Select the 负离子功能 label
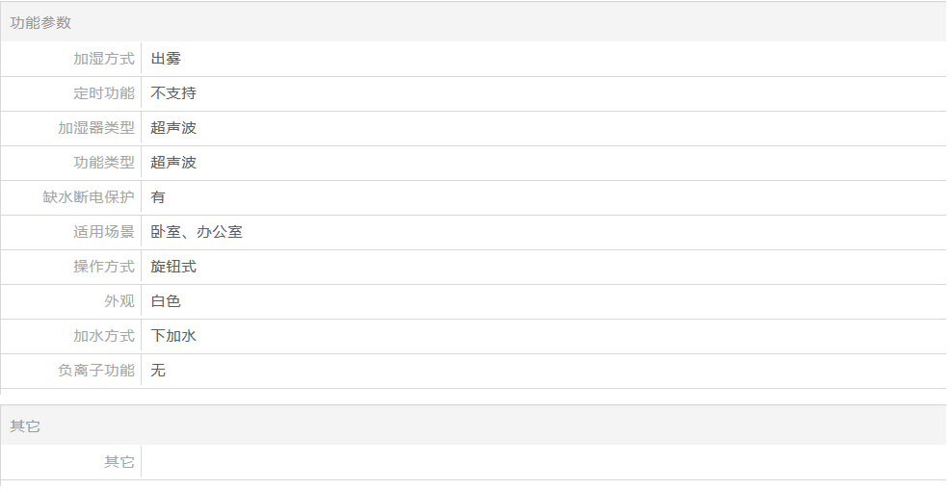 pyautogui.click(x=95, y=370)
